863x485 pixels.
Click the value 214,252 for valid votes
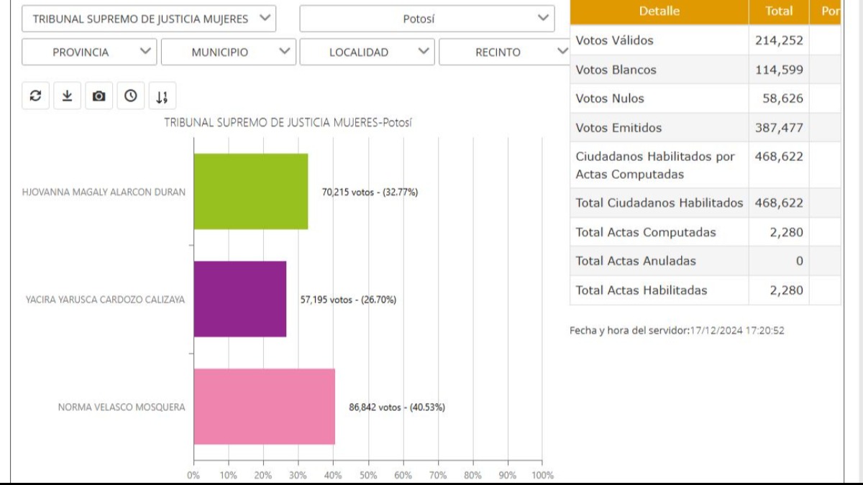click(x=779, y=41)
